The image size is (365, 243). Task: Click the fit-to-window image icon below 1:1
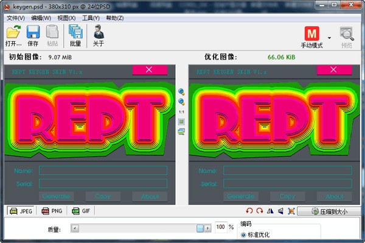click(x=181, y=121)
